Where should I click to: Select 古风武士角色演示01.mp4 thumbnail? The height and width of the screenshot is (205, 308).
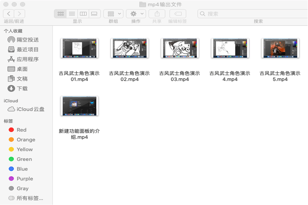79,48
